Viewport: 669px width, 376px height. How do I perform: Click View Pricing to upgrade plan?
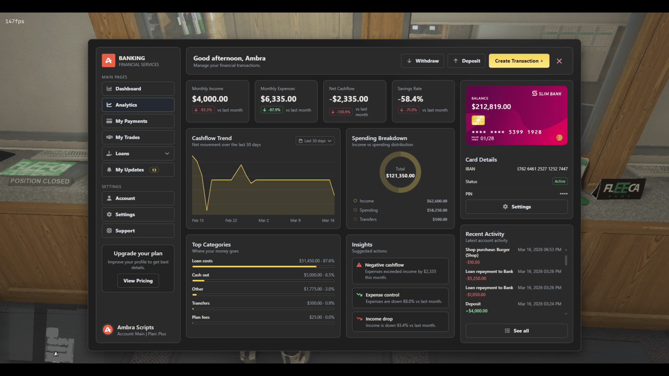point(138,281)
